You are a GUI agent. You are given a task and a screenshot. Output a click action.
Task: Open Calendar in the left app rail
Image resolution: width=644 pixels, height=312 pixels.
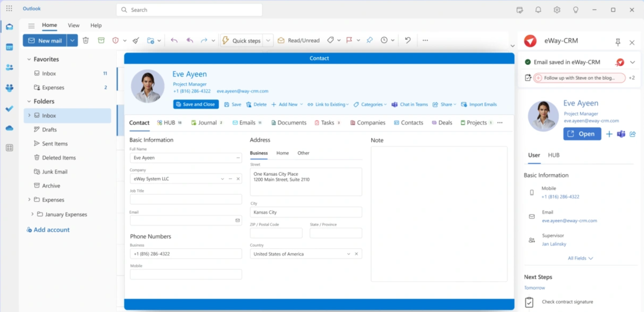pos(10,47)
